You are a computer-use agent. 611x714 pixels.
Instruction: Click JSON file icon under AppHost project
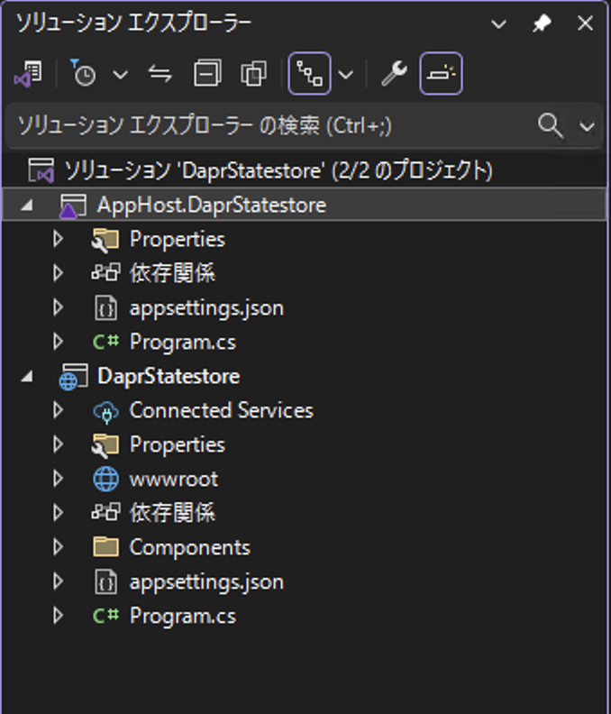(105, 307)
